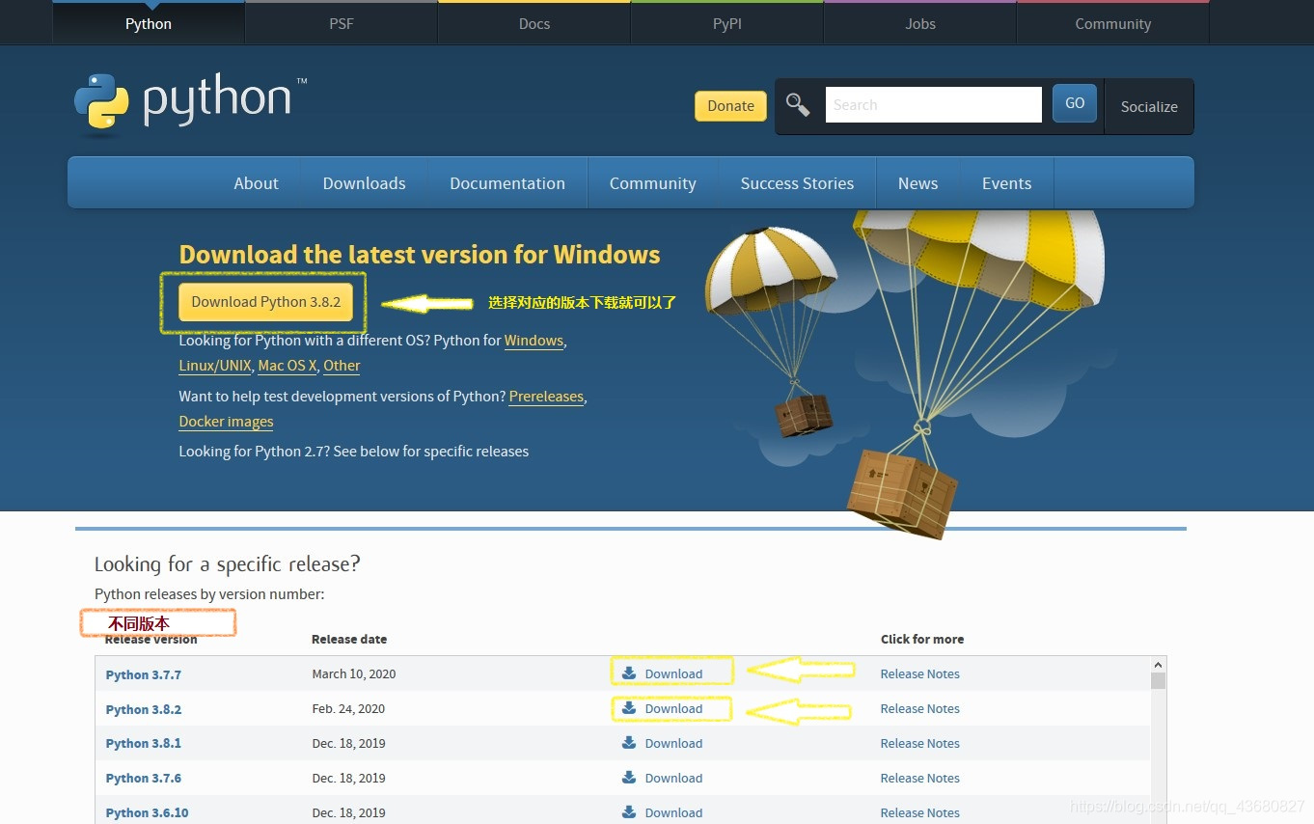Open the Python 3.8.2 release link

[x=143, y=709]
